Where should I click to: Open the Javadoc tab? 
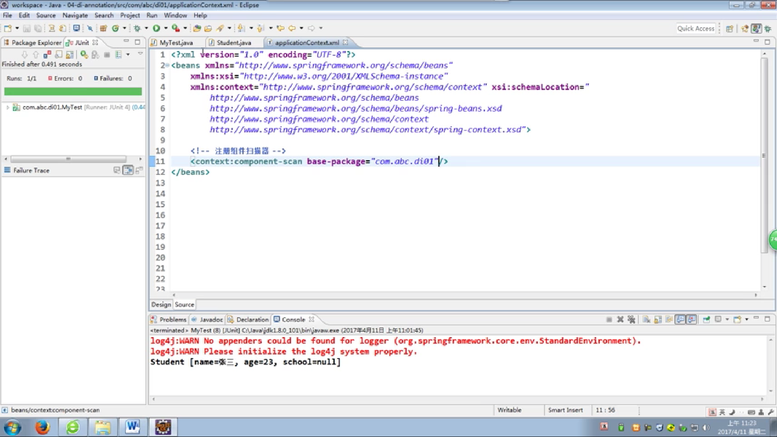207,320
